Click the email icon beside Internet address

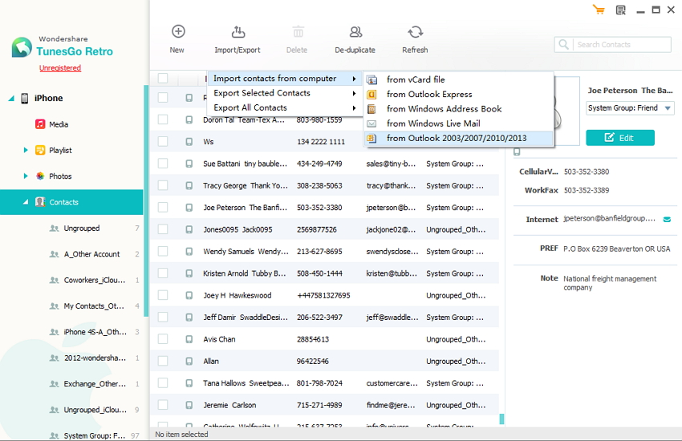coord(667,219)
